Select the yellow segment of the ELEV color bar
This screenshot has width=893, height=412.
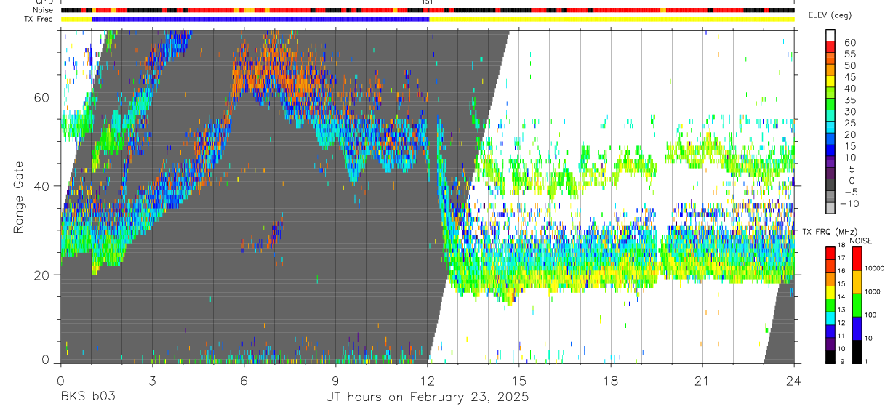(830, 81)
